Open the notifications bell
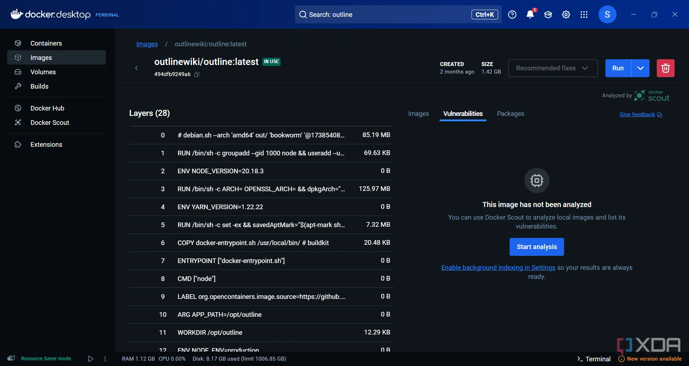 [530, 15]
